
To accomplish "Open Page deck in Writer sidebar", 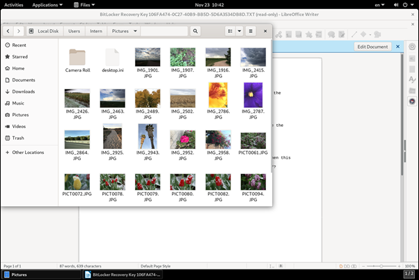I will coord(412,69).
